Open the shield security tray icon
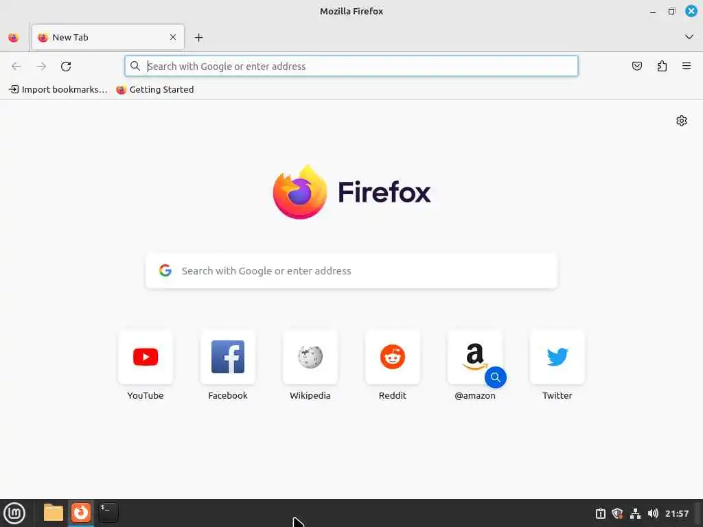The image size is (703, 527). pos(617,513)
